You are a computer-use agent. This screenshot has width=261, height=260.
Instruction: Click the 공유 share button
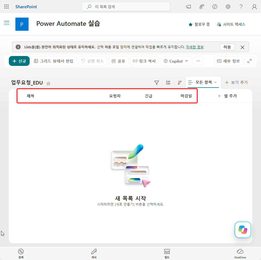[x=118, y=61]
